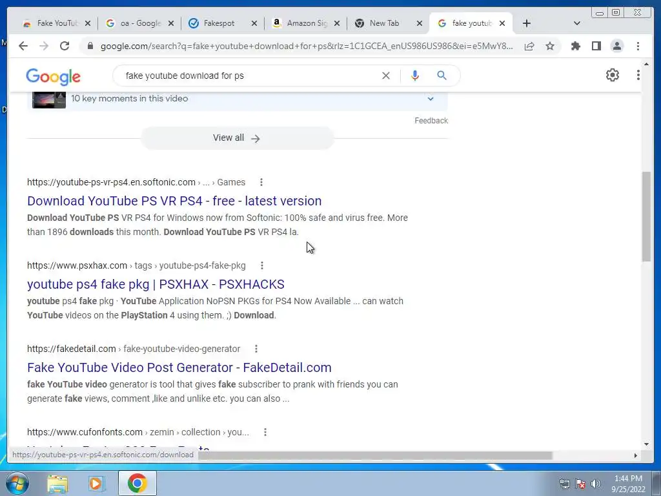Viewport: 661px width, 496px height.
Task: Open more options for softonic result
Action: [x=261, y=182]
